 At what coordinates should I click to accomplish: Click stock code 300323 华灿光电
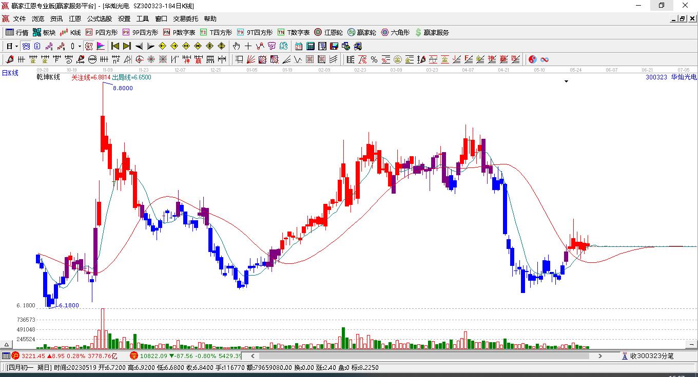coord(671,77)
